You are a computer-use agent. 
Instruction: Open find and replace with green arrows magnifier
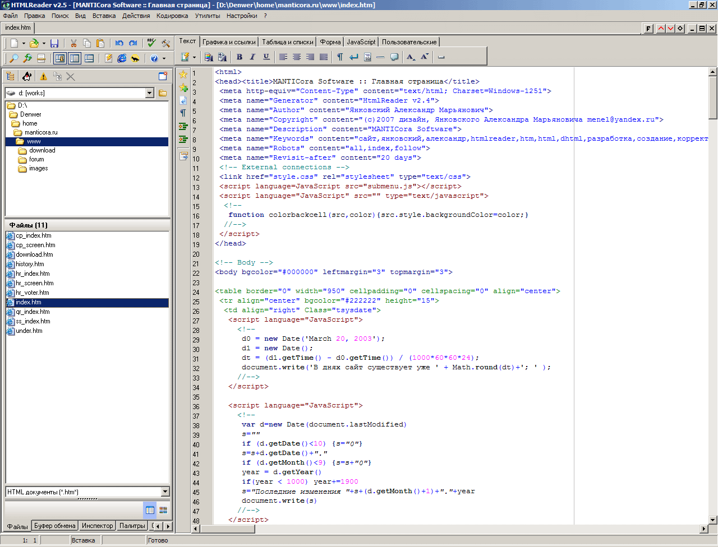point(27,58)
